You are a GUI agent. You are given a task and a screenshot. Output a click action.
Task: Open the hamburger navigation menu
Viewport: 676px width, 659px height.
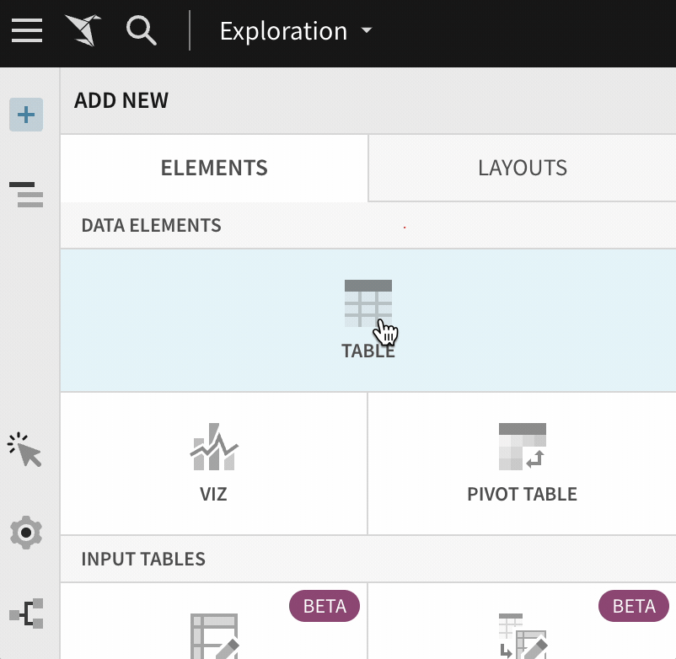click(26, 30)
